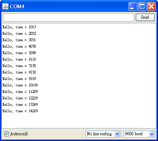Screen dimensions: 158x141
Task: Select line 'Hello, time = 9169'
Action: pyautogui.click(x=19, y=79)
